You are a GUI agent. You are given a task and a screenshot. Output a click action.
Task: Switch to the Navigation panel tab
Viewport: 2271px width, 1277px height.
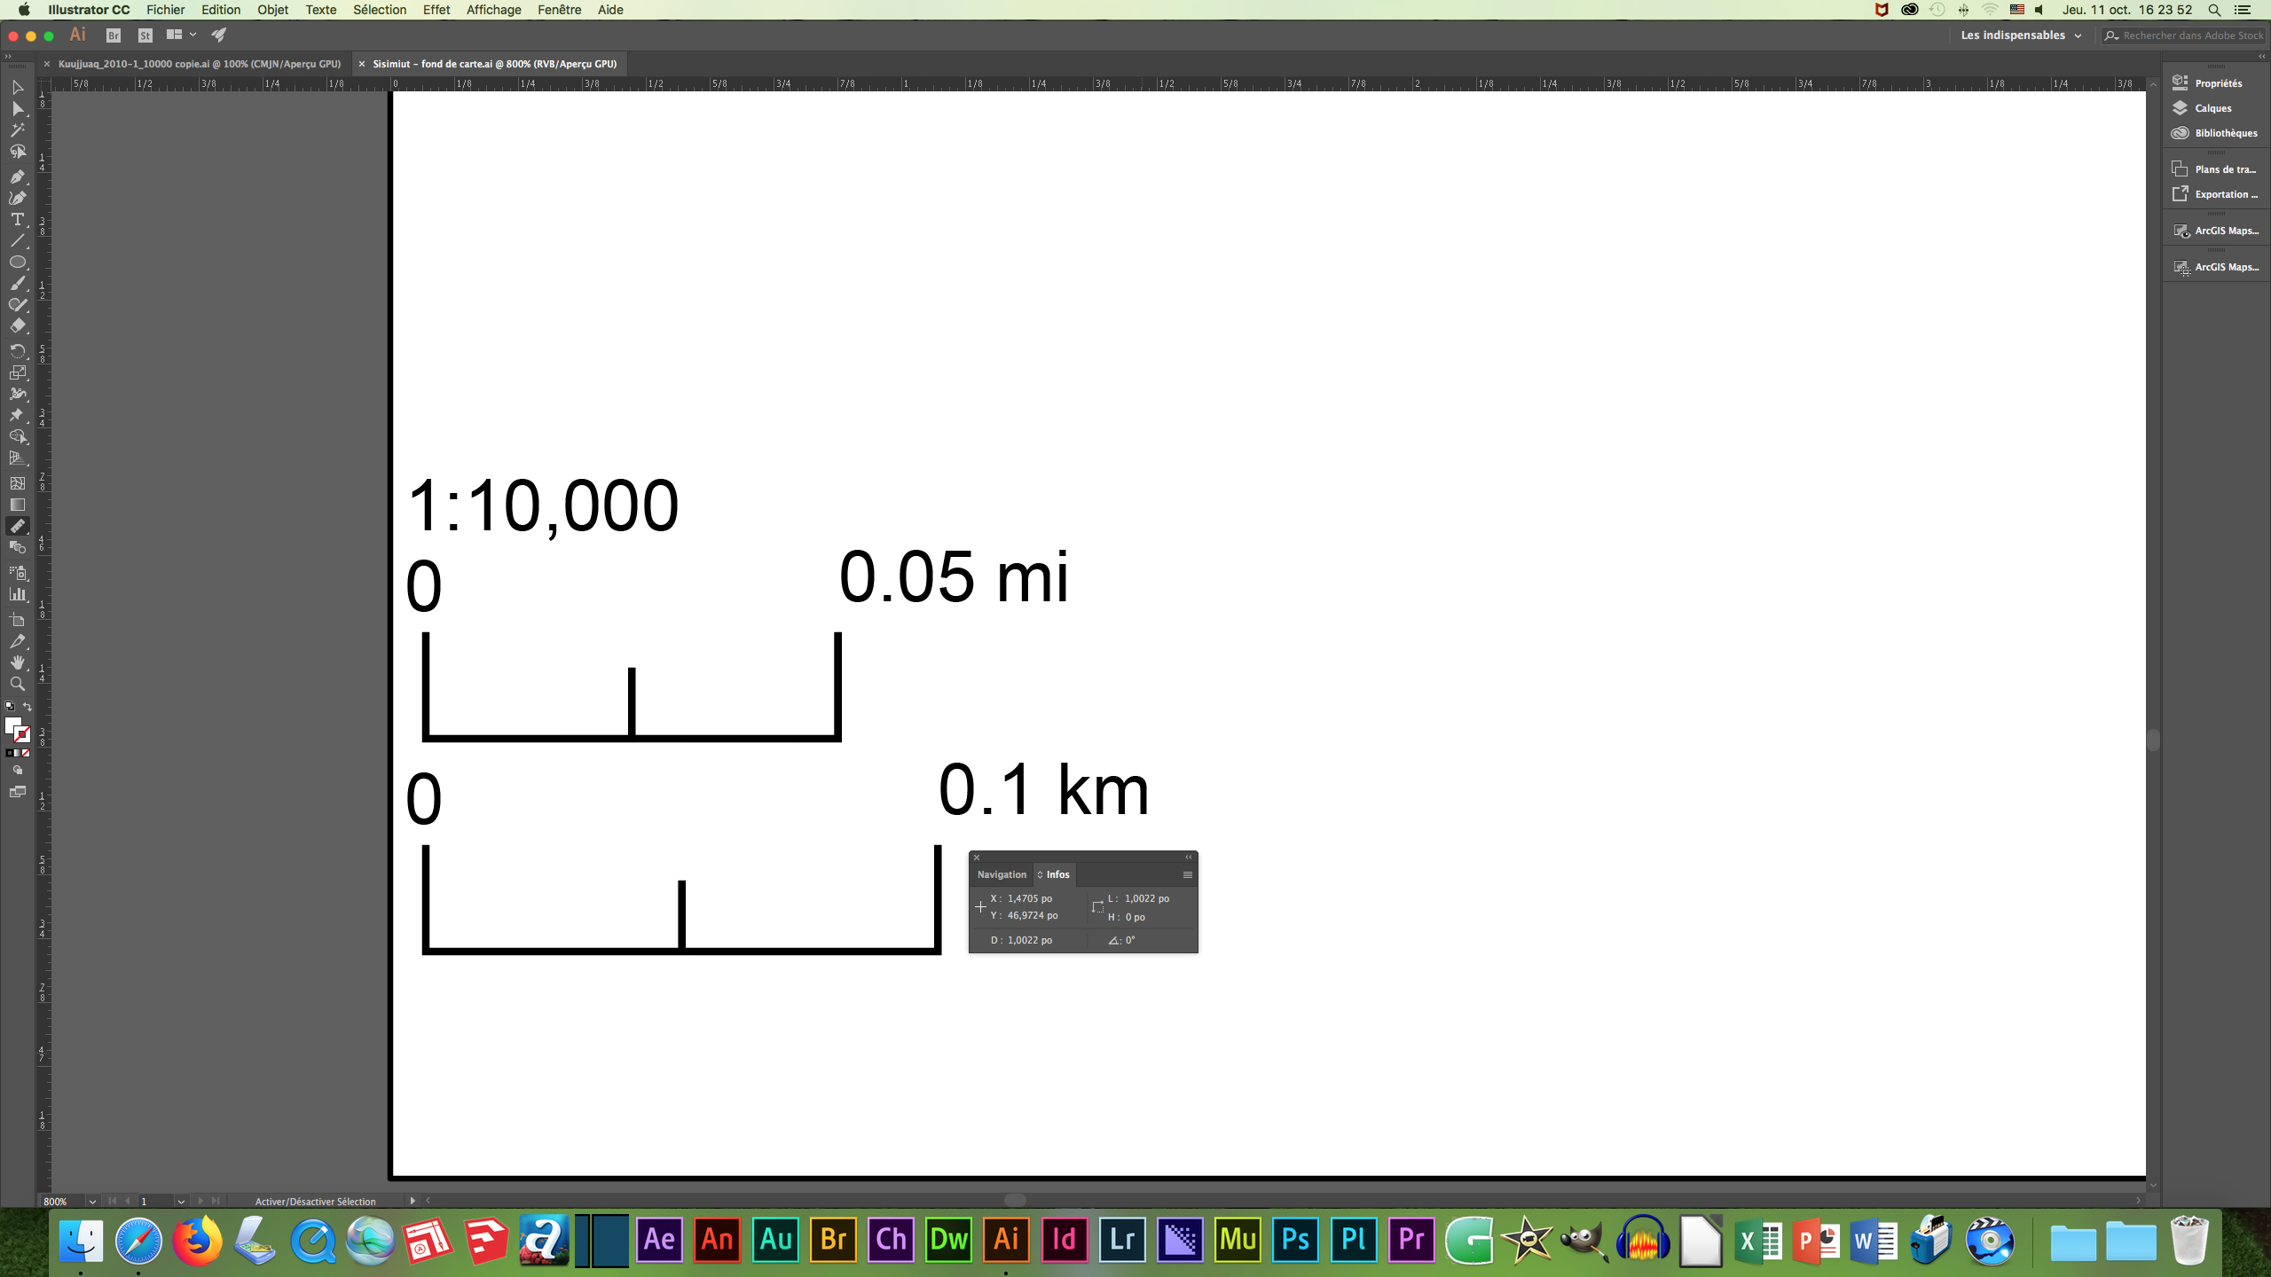point(1002,875)
